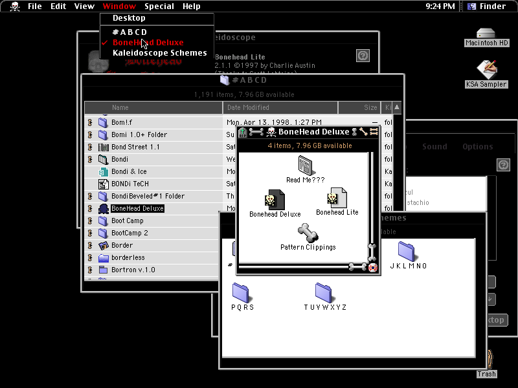Screen dimensions: 518x388
Task: Click the Bond Street 1.1 row icon
Action: (x=104, y=147)
